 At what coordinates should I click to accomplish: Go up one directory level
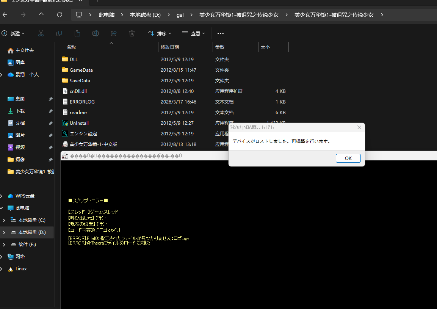point(41,15)
